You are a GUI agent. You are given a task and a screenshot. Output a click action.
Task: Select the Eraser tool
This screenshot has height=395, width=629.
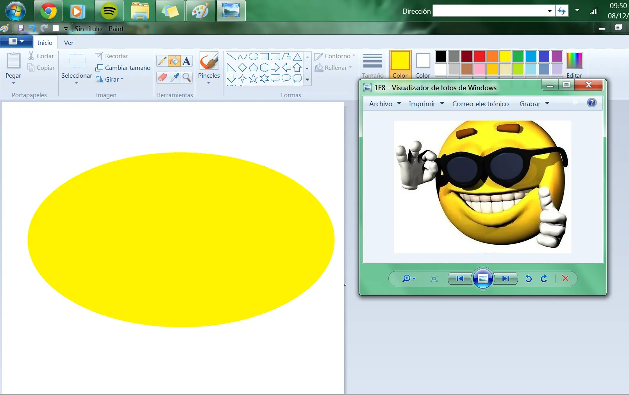coord(162,77)
